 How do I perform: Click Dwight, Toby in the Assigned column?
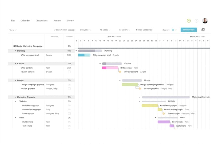pos(52,89)
